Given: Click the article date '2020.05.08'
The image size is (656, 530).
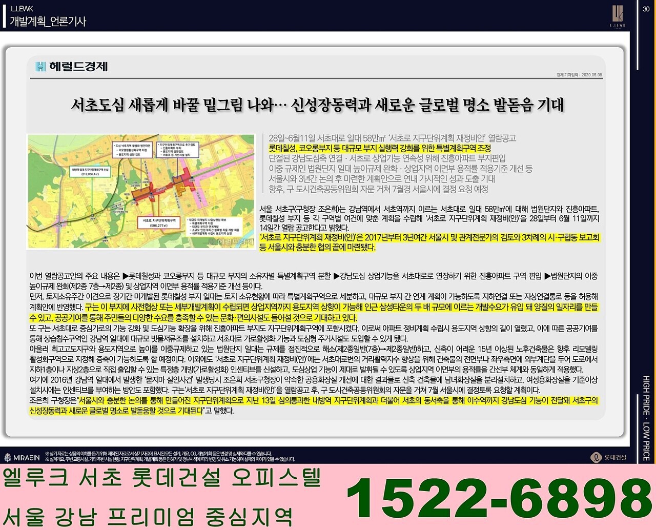Looking at the screenshot, I should pyautogui.click(x=591, y=75).
